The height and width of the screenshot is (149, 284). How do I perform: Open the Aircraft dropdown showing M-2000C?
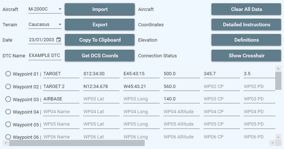point(45,9)
